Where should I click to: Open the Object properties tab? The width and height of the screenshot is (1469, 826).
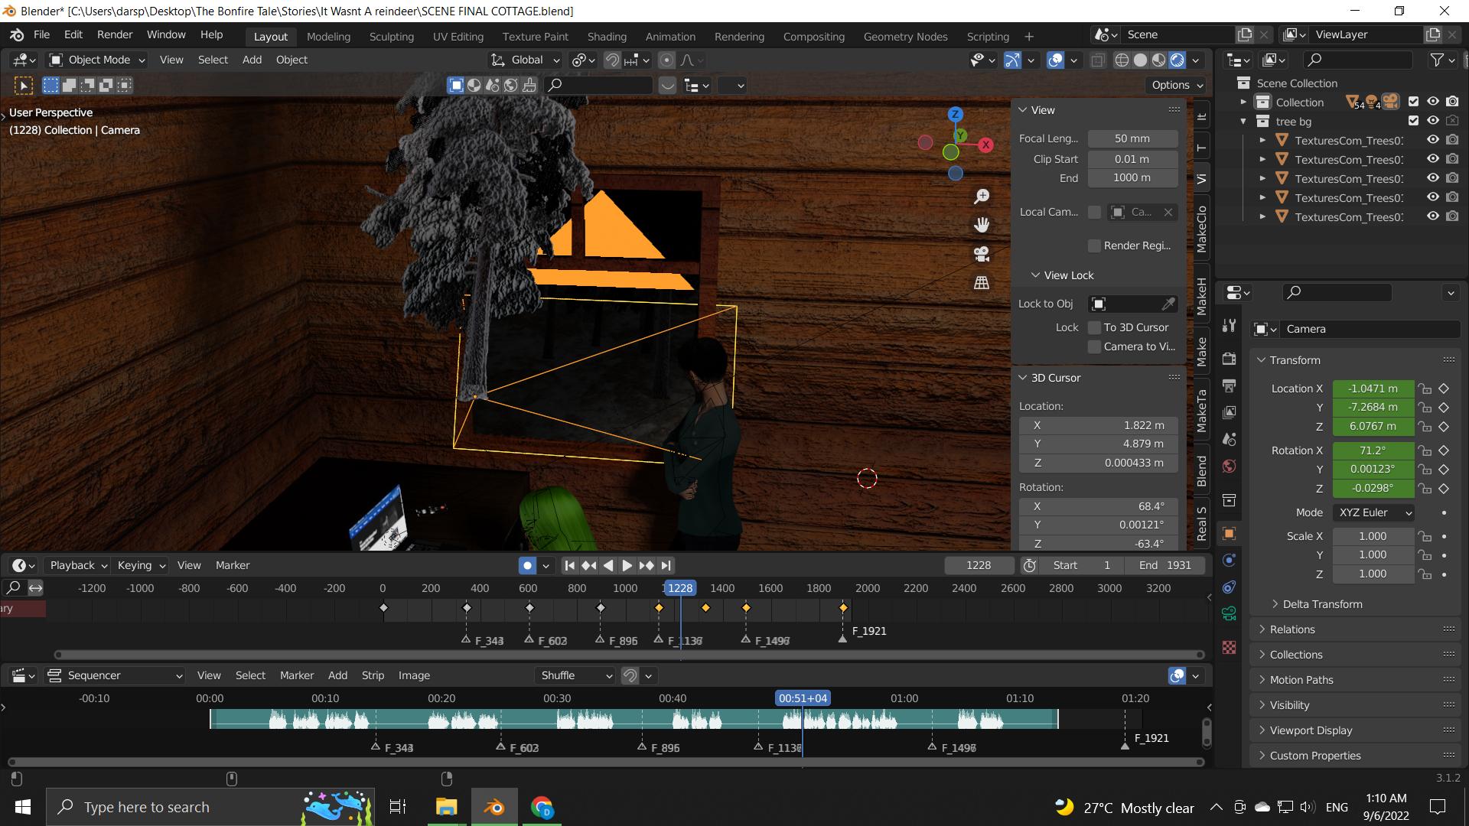point(1230,533)
